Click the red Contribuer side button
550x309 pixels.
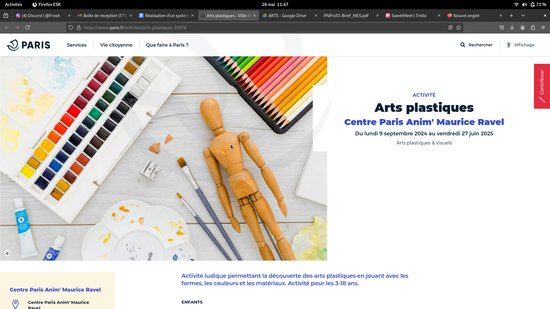(x=542, y=86)
